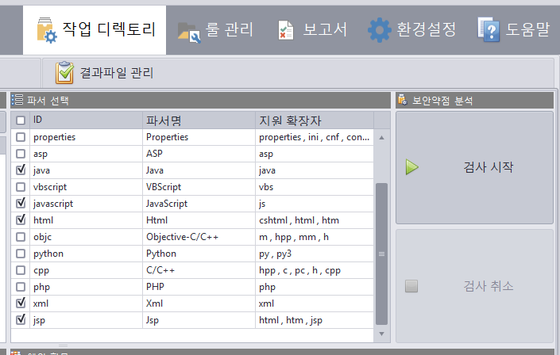Open the 환경설정 tab
Screen dimensions: 560x355
[x=411, y=30]
